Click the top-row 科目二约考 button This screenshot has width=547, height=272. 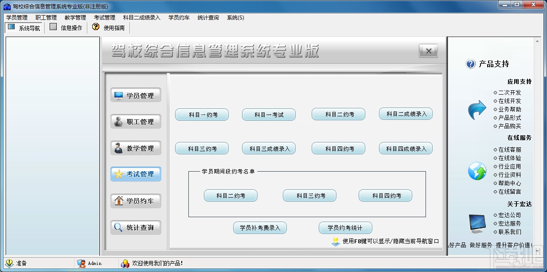[339, 114]
